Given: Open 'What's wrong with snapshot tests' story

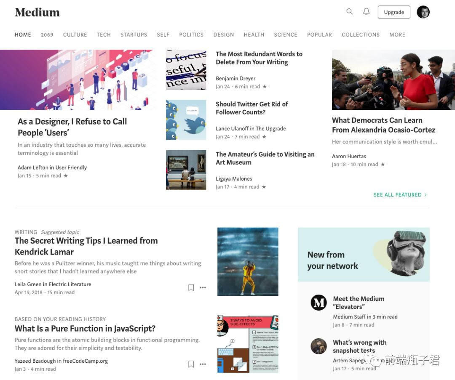Looking at the screenshot, I should point(359,346).
